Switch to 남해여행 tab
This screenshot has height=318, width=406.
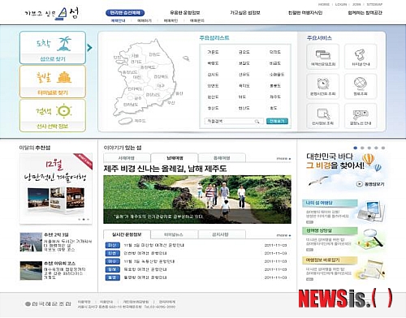(175, 158)
